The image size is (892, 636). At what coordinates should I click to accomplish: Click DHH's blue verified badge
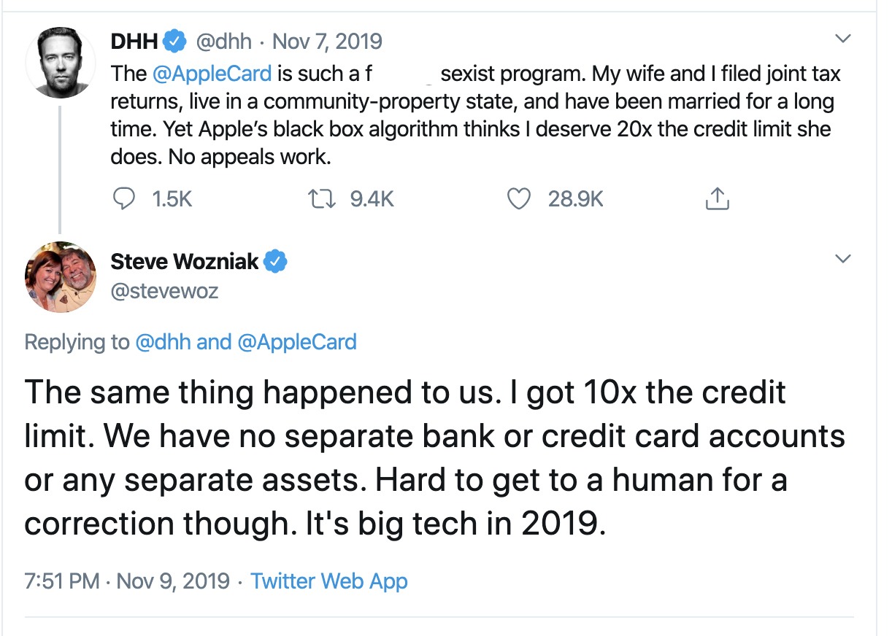(174, 42)
